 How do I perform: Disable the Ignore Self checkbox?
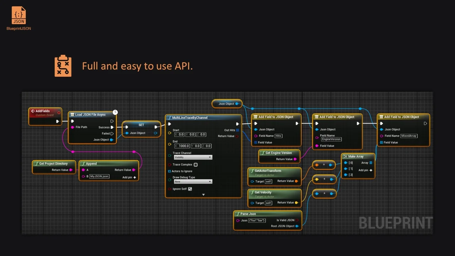click(190, 189)
